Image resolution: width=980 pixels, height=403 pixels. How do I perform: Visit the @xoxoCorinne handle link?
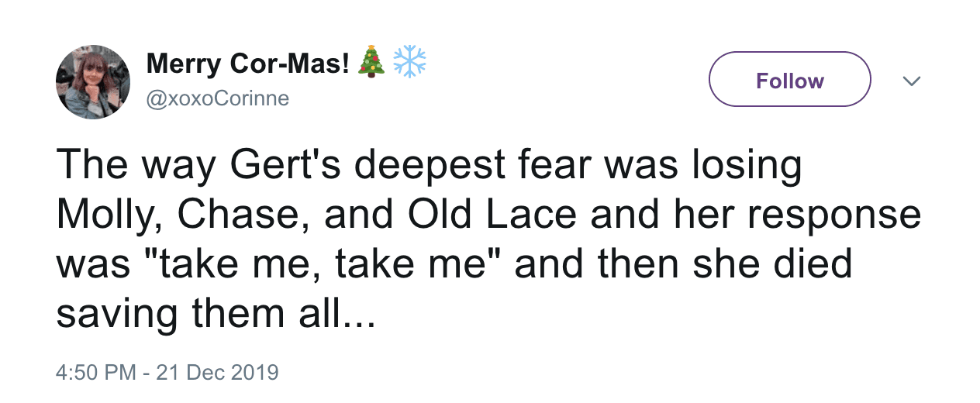(x=217, y=99)
